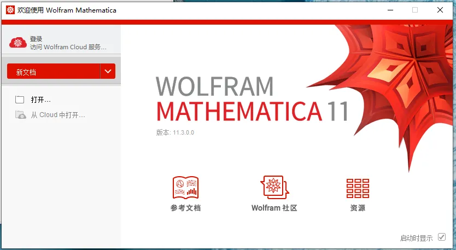Click the 打开... folder icon
This screenshot has height=250, width=456.
coord(20,100)
